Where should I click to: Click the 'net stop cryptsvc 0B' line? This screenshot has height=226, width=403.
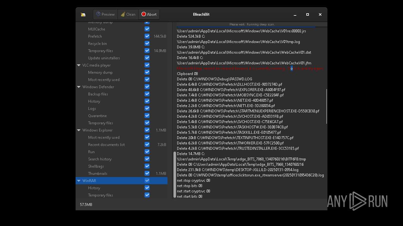(x=194, y=180)
